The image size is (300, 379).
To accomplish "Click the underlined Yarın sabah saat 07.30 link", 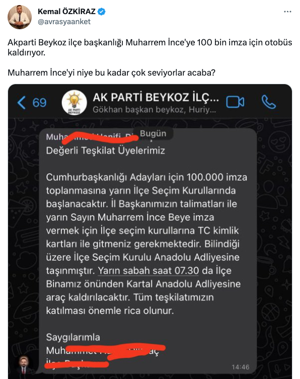I will 148,271.
